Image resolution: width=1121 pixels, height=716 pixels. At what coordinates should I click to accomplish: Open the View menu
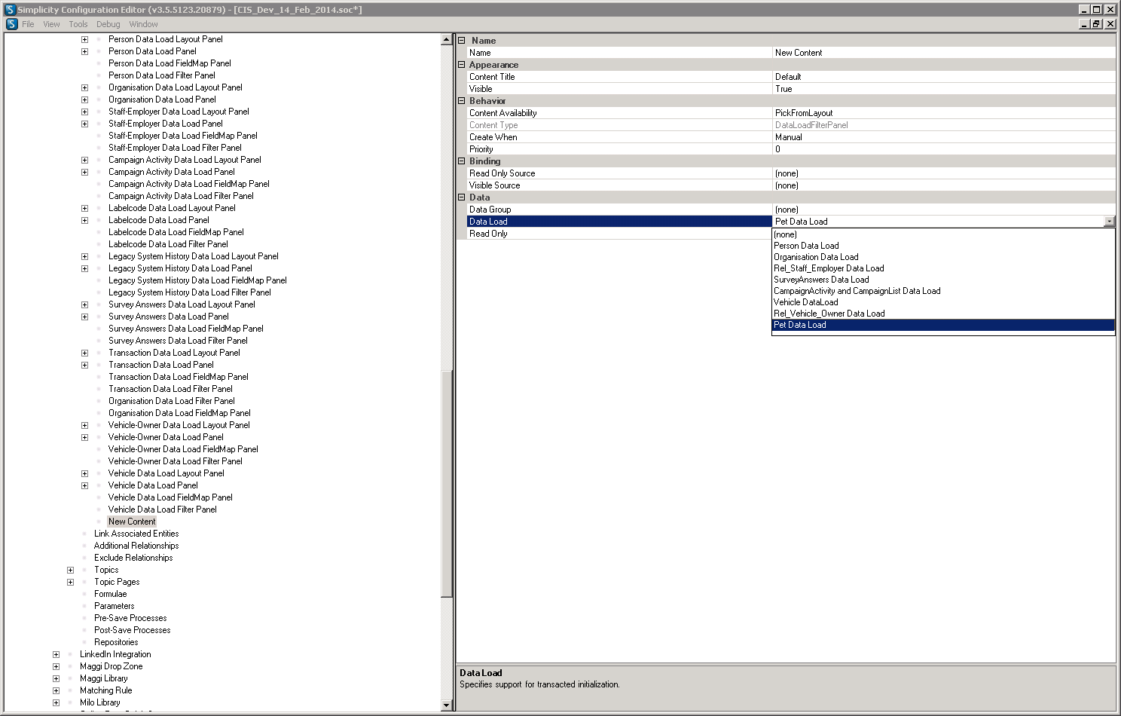pyautogui.click(x=51, y=24)
